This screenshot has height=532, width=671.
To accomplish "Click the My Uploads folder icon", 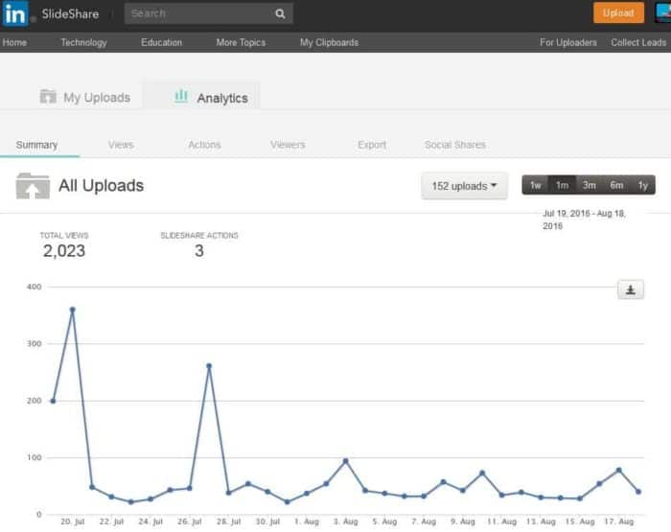I will (48, 96).
